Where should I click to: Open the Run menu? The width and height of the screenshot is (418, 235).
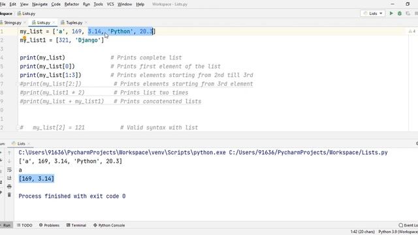tap(86, 5)
